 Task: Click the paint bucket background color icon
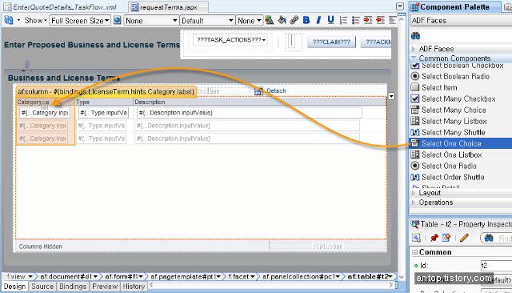click(x=282, y=20)
